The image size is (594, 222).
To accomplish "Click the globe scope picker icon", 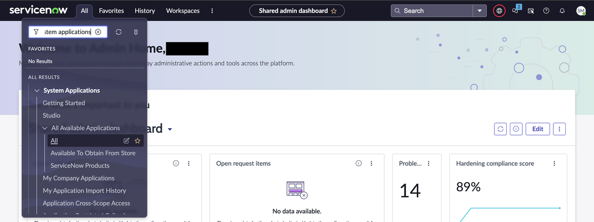I will point(499,10).
